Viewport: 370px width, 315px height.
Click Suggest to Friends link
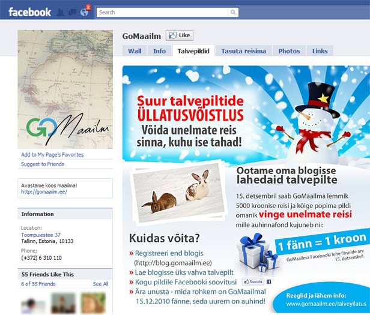pos(43,164)
